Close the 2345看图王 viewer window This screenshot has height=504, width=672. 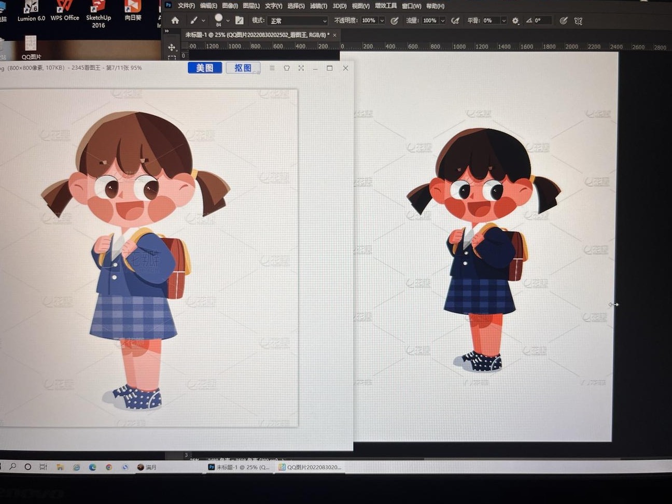tap(345, 68)
